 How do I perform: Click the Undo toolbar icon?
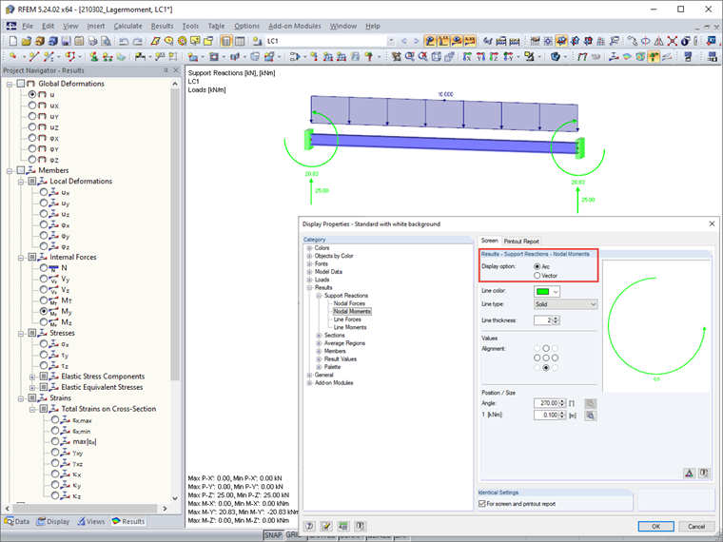click(124, 41)
